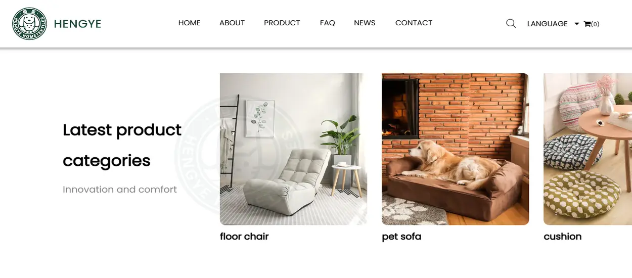
Task: Click the cart count (0) indicator
Action: click(x=595, y=24)
